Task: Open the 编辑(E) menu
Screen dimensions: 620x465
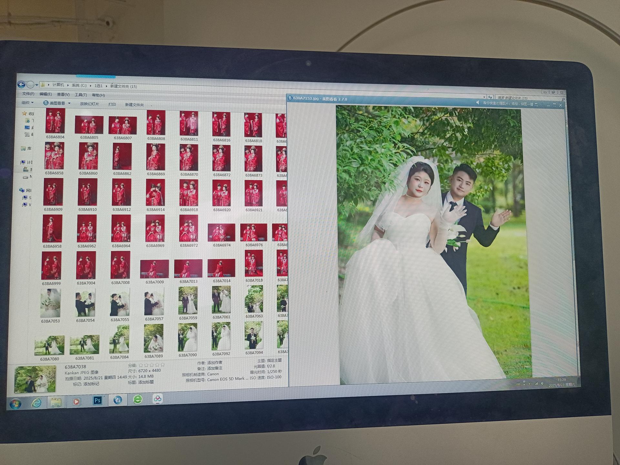Action: [x=46, y=94]
